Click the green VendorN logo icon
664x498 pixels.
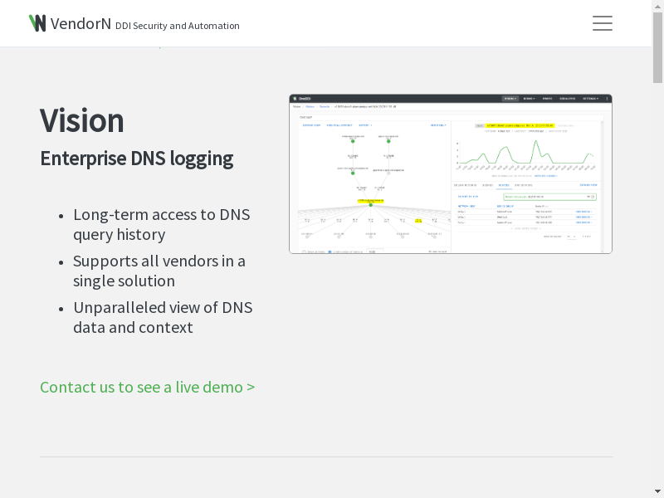pos(37,23)
